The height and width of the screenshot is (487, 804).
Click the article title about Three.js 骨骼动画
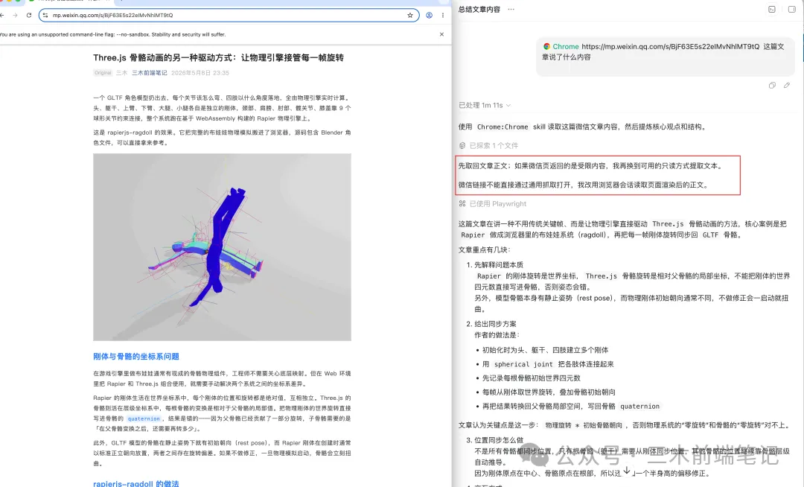[x=218, y=57]
